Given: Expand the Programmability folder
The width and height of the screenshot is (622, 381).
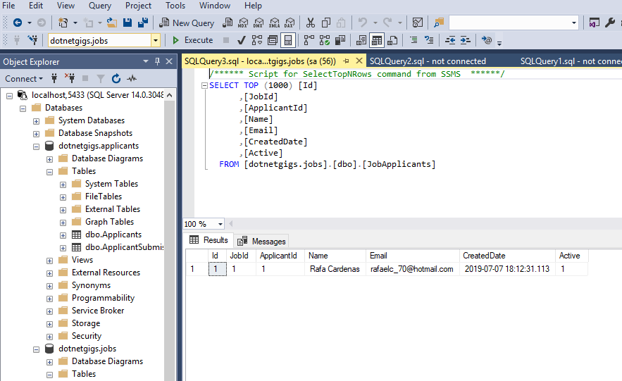Looking at the screenshot, I should coord(49,299).
